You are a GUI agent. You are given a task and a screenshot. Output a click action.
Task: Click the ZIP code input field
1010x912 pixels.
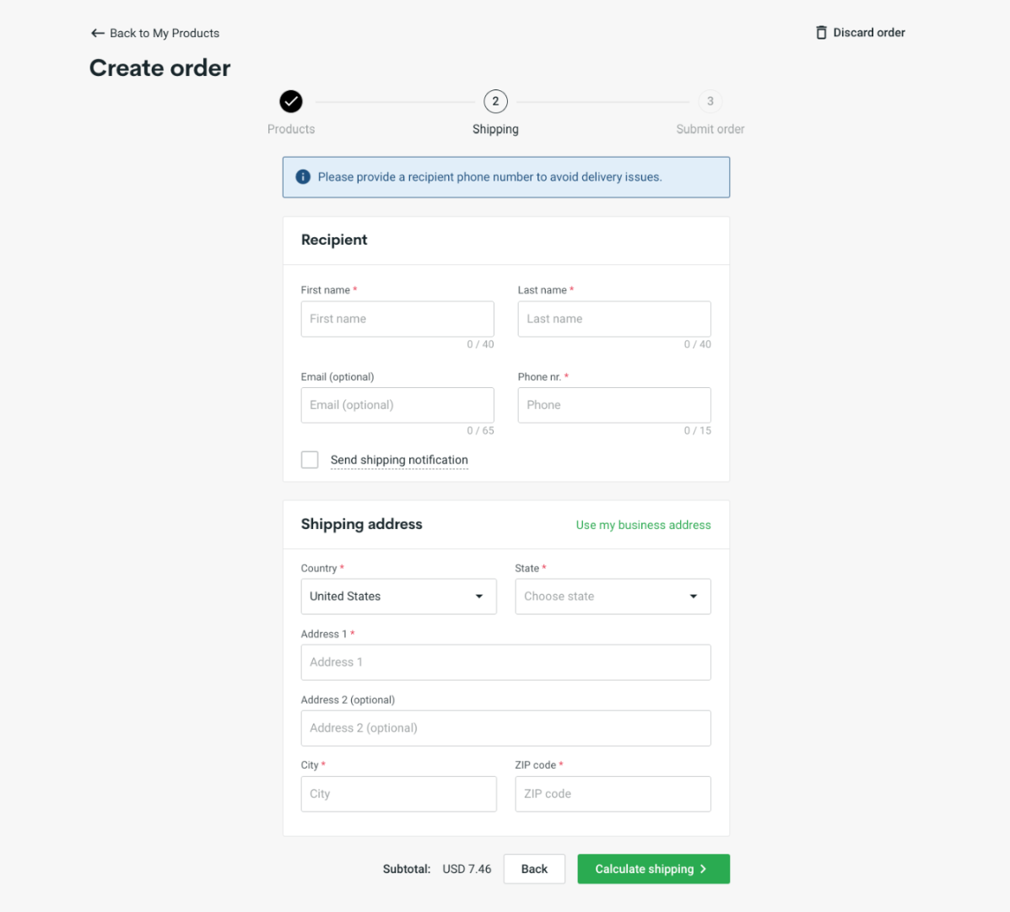click(613, 794)
